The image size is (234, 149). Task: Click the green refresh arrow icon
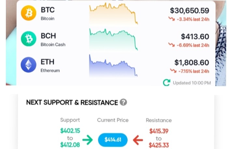167,83
